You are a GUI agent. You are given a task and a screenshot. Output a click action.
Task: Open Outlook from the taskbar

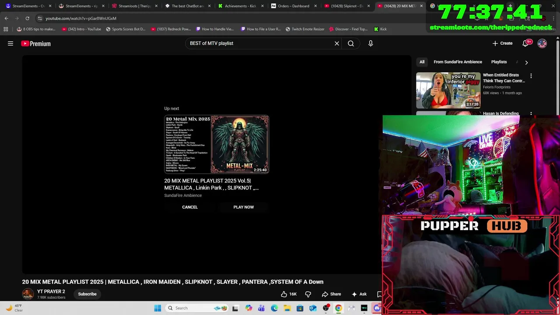coord(313,308)
